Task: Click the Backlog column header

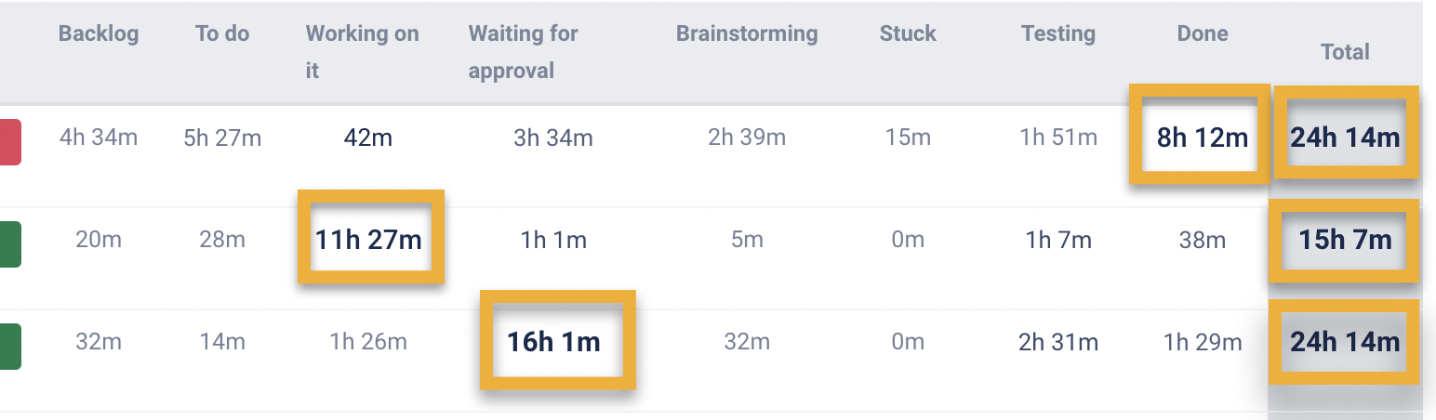Action: point(99,34)
